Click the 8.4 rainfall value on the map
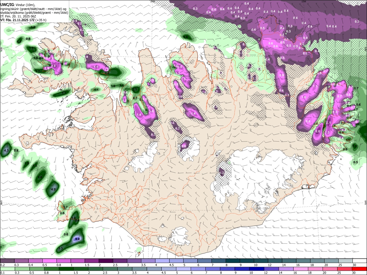The height and width of the screenshot is (275, 367). (77, 239)
